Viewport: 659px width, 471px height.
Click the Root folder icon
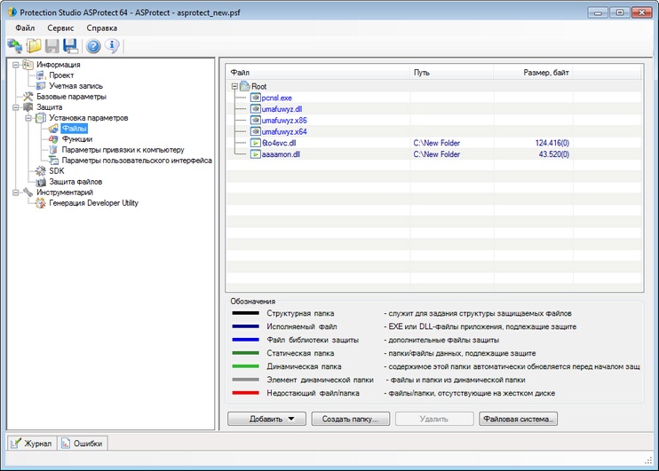click(x=244, y=86)
